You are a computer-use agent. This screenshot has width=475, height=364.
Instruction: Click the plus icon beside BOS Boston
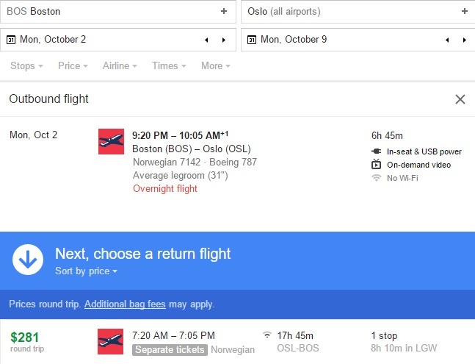click(224, 11)
